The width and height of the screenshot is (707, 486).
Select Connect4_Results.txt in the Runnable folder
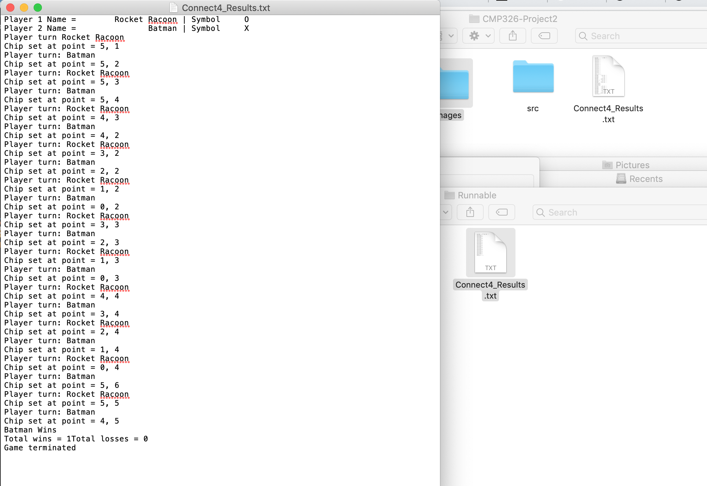coord(490,252)
